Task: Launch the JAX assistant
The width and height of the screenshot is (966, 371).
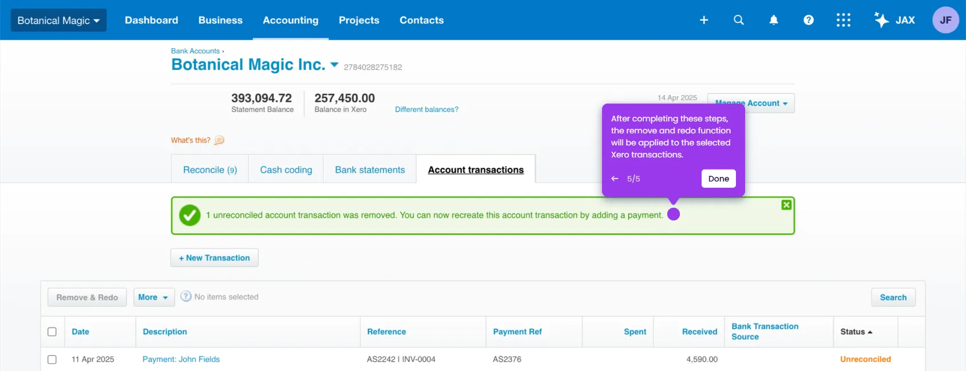Action: [894, 20]
